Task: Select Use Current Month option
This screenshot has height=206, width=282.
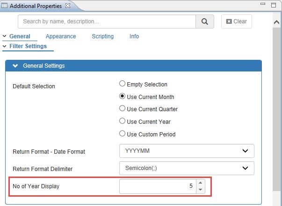Action: pos(123,97)
